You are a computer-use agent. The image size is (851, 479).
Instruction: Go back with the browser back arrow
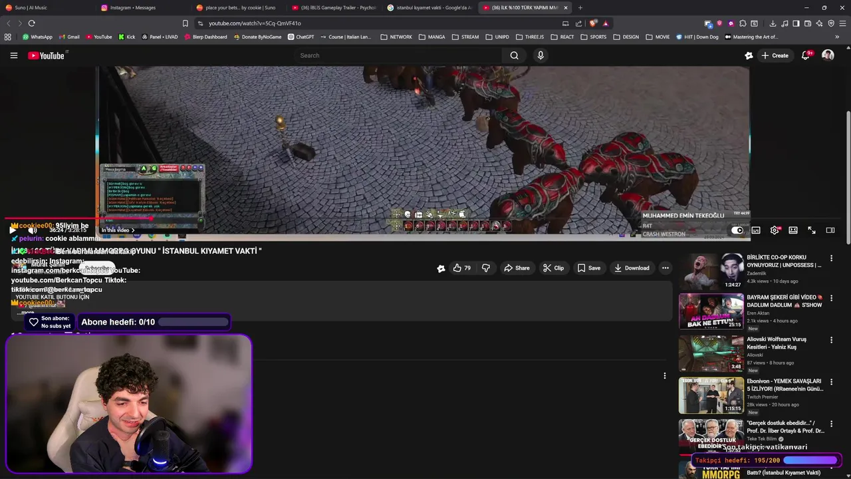click(9, 23)
